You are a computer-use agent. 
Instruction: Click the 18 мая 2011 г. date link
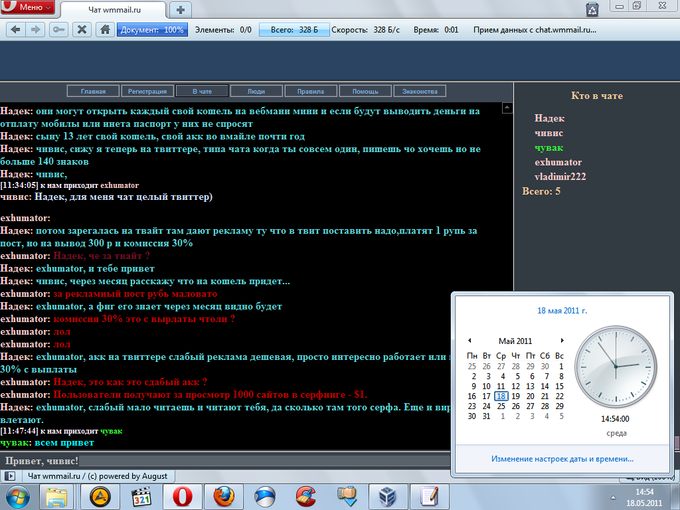[x=562, y=311]
